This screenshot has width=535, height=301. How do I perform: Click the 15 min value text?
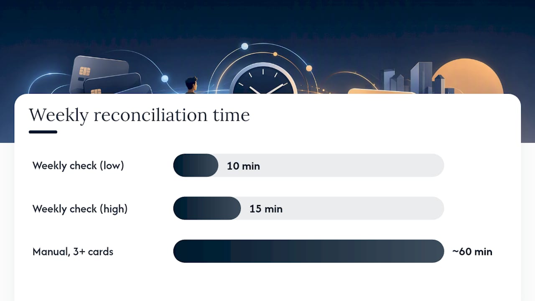click(x=266, y=209)
